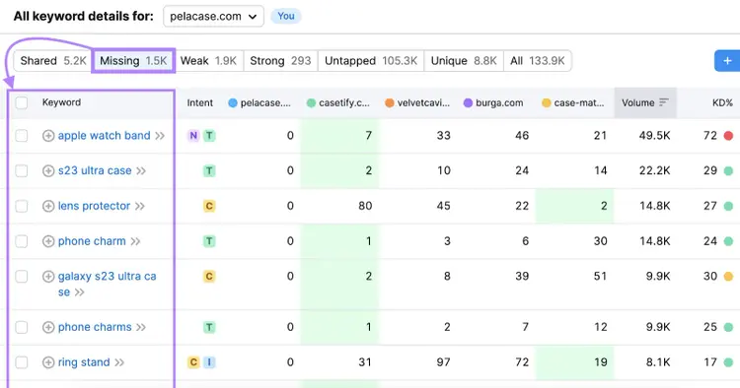Open the 'lens protector' keyword link
Viewport: 740px width, 388px height.
click(x=94, y=206)
